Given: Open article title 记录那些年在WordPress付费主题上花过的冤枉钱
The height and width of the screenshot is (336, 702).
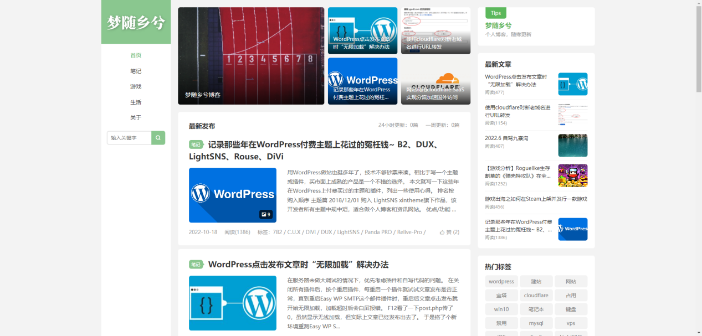Looking at the screenshot, I should tap(315, 151).
